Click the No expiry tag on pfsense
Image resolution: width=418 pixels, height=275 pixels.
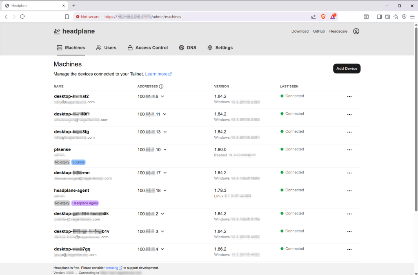(62, 162)
